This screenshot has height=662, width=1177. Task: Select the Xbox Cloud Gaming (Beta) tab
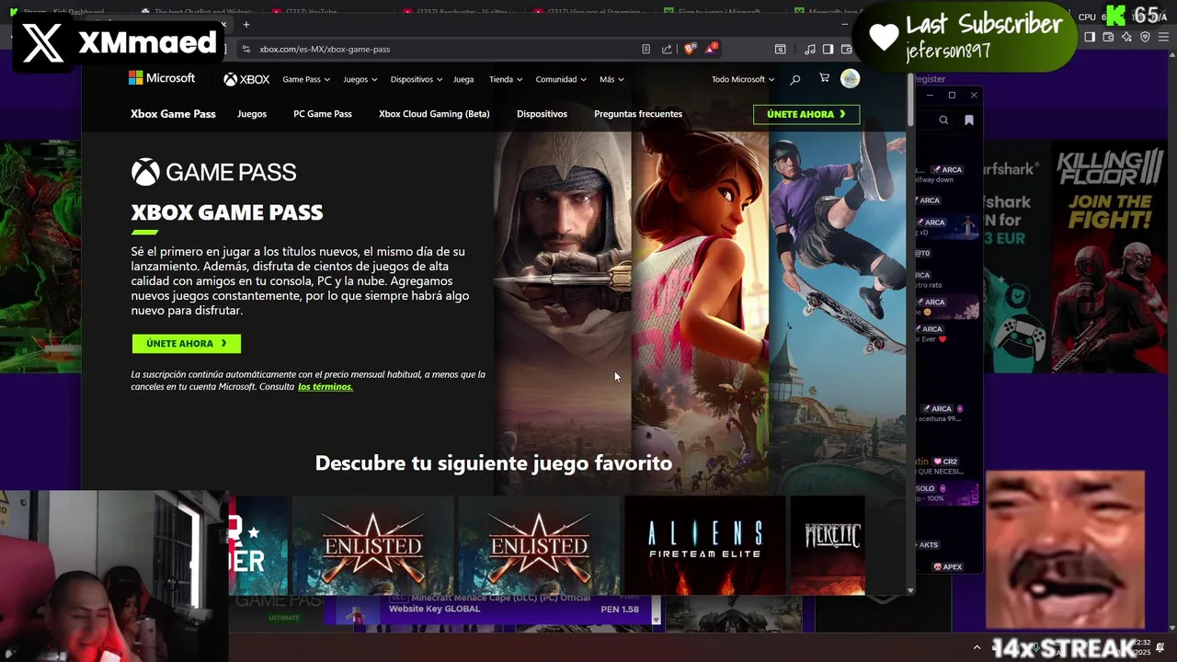click(x=434, y=114)
